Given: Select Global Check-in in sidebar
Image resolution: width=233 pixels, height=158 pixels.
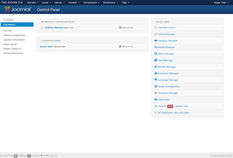Looking at the screenshot, I should coord(12,49).
